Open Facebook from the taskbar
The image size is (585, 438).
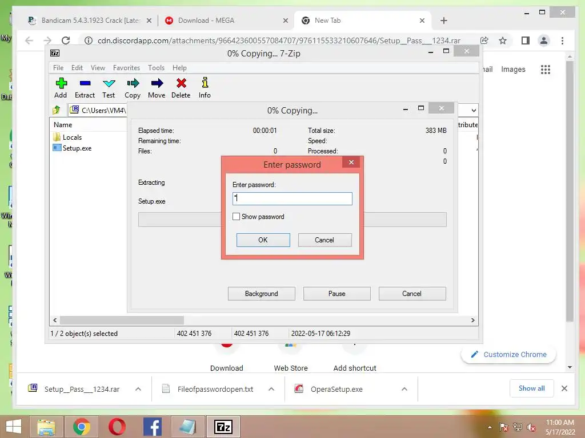(152, 427)
